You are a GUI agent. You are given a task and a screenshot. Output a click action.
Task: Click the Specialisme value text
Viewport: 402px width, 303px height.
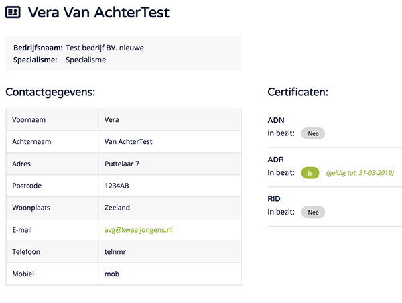86,60
